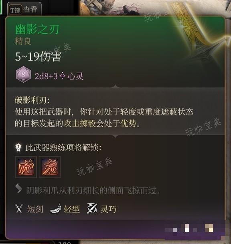The width and height of the screenshot is (231, 244).
Task: Click the T键 查看 inspect button
Action: (24, 9)
